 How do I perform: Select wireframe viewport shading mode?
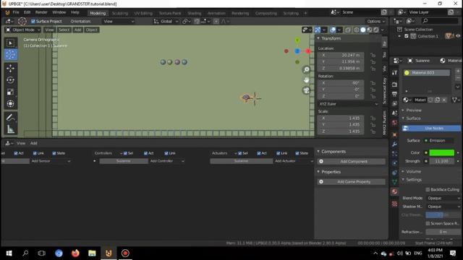(x=357, y=30)
